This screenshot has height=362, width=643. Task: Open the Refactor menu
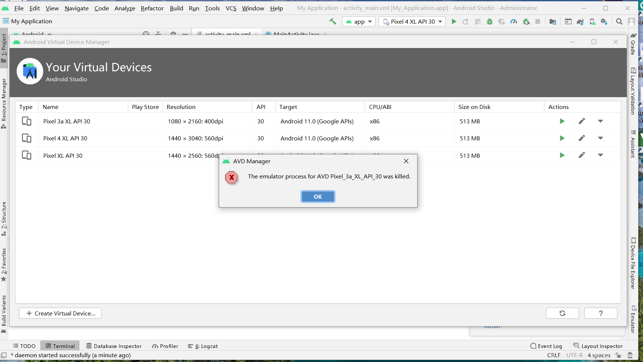152,8
